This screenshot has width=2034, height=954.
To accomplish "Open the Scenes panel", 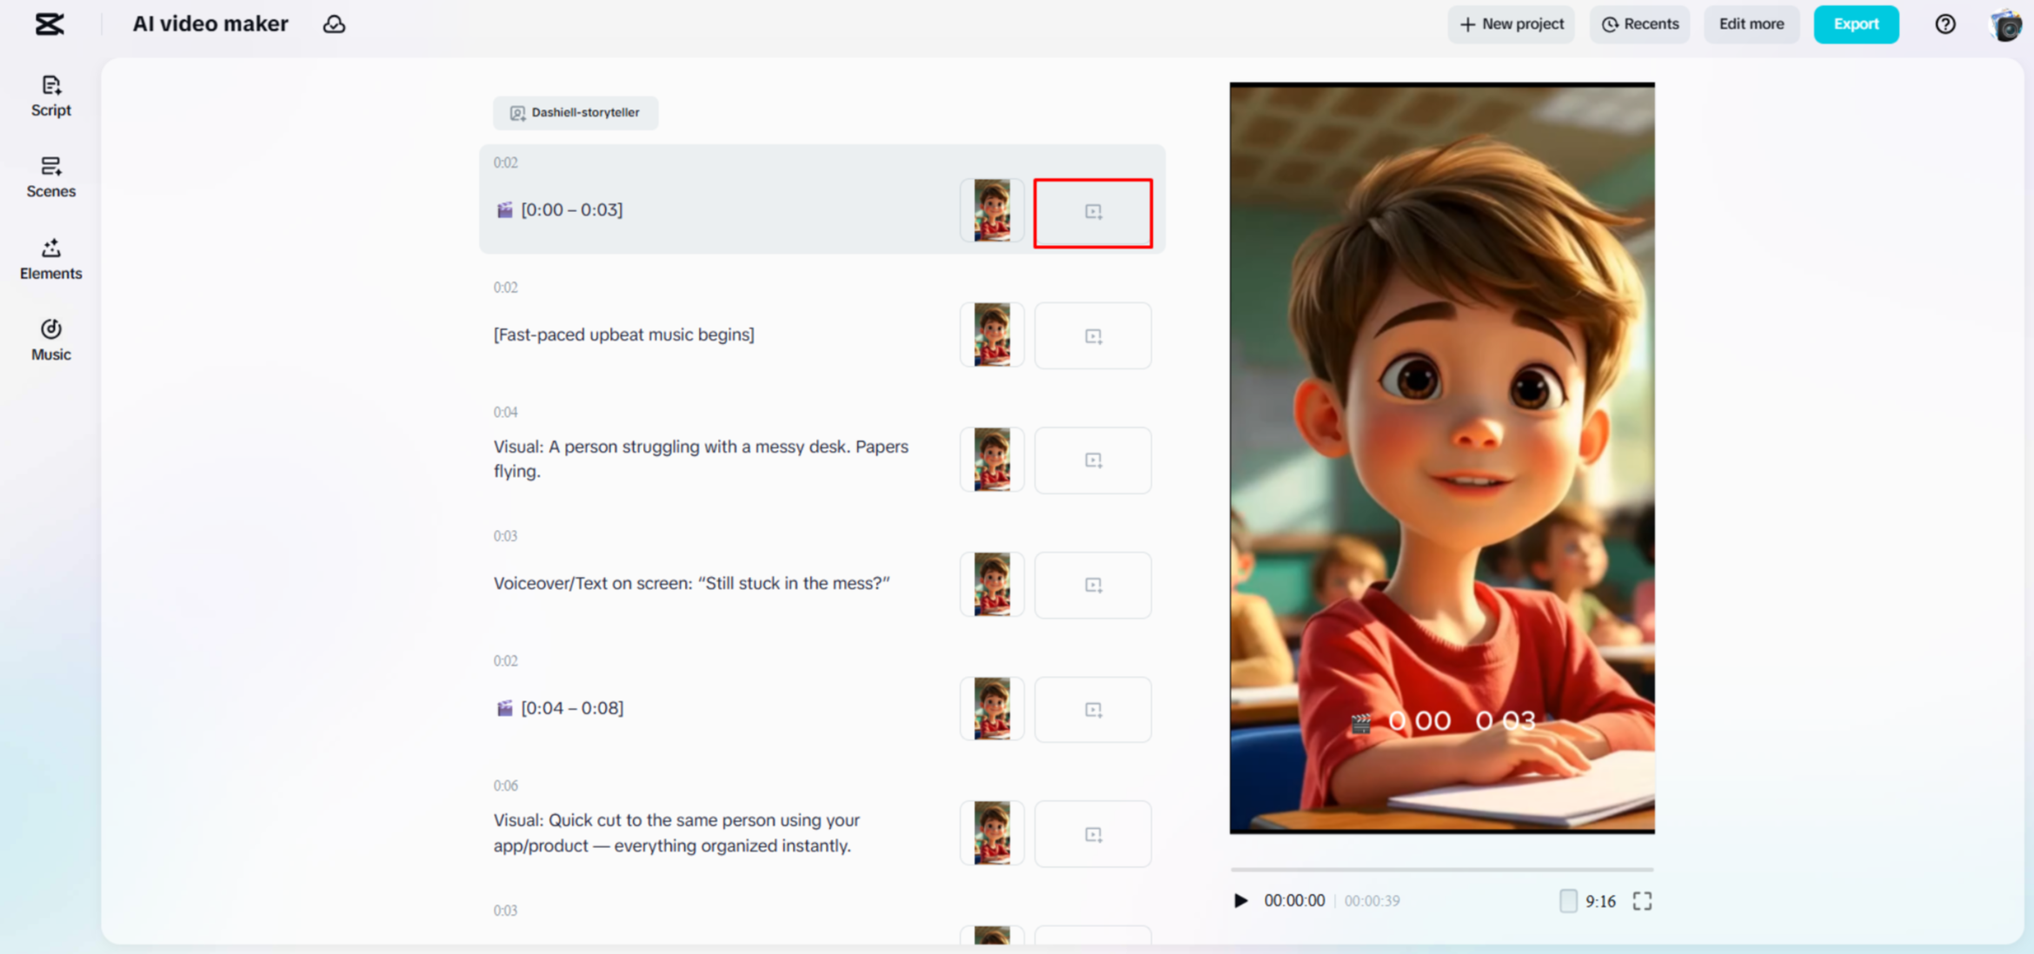I will pos(50,176).
